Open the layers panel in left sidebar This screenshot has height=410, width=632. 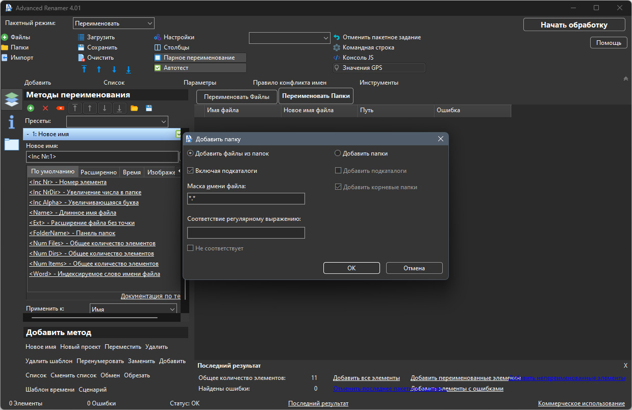pos(11,99)
